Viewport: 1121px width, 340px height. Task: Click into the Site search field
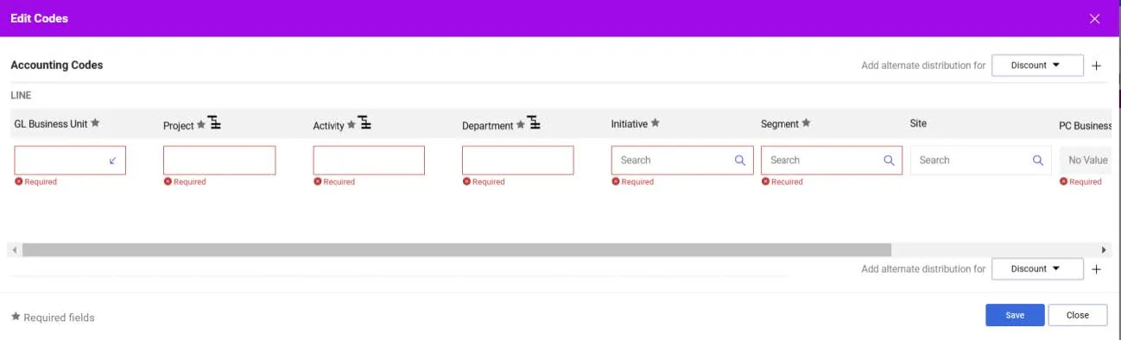pos(981,161)
